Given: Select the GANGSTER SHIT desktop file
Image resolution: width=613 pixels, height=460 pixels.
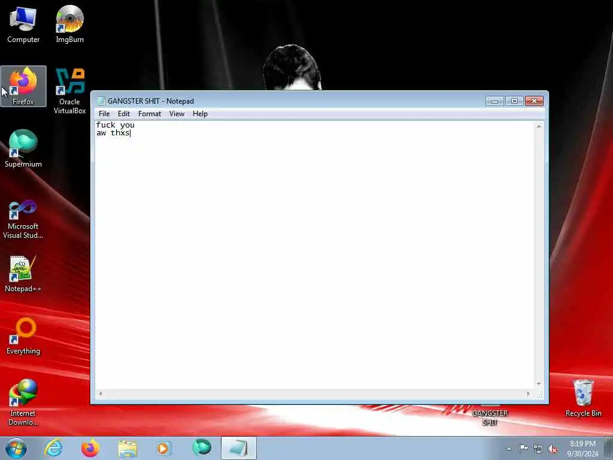Looking at the screenshot, I should 490,417.
